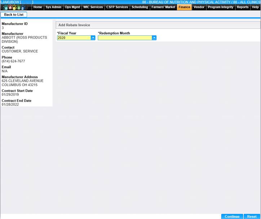Click the Email value N/A

4,71
